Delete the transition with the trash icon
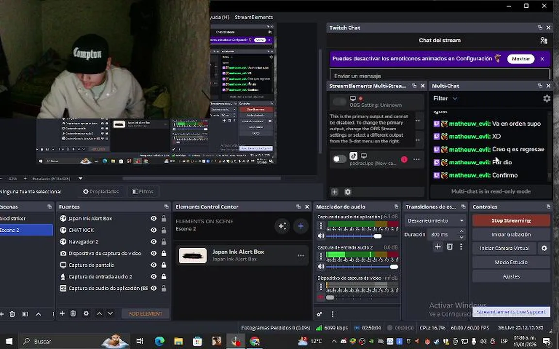The height and width of the screenshot is (349, 559). tap(449, 247)
